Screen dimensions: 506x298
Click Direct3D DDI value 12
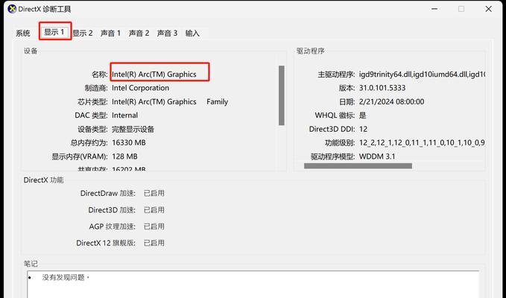(363, 130)
